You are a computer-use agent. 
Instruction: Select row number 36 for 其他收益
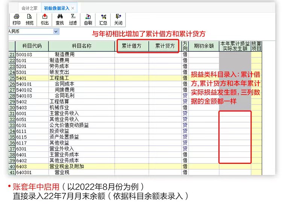[11, 143]
